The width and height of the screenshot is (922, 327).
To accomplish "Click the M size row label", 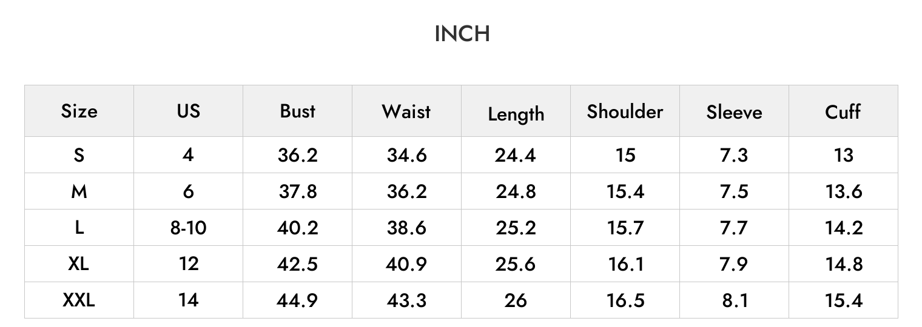I will click(79, 191).
